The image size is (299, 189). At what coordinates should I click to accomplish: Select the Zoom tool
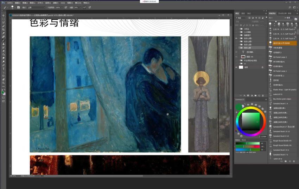pos(4,83)
